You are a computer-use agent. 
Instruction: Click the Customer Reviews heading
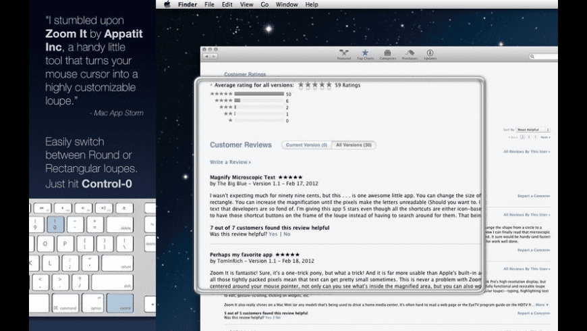coord(241,145)
